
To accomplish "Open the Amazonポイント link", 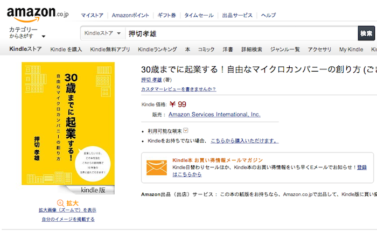I will tap(130, 16).
